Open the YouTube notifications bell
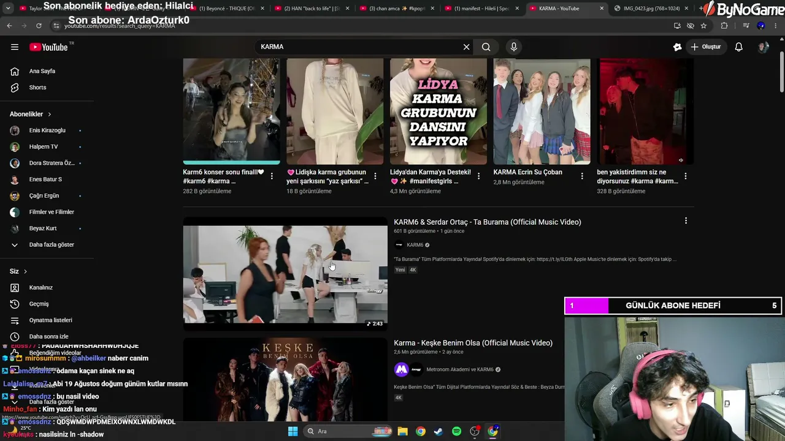 pos(739,47)
